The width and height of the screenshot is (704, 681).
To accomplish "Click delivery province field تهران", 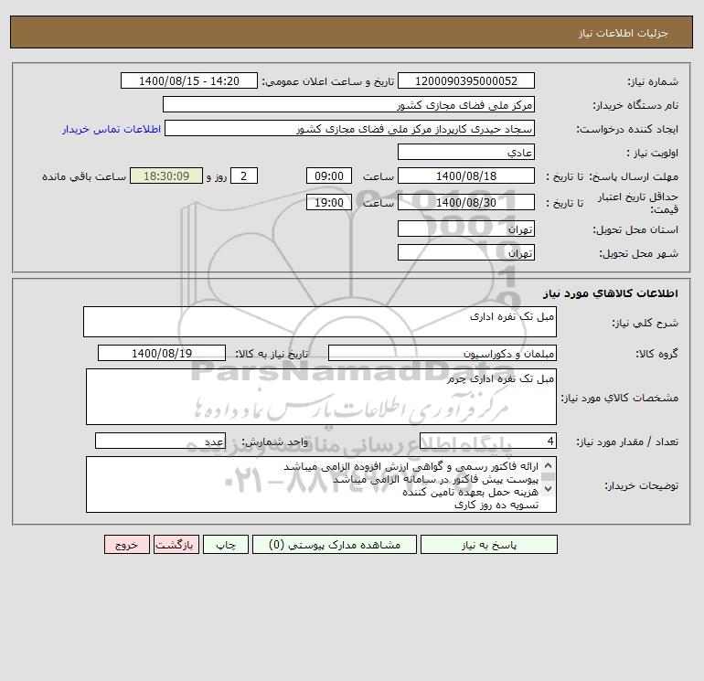I will click(466, 229).
